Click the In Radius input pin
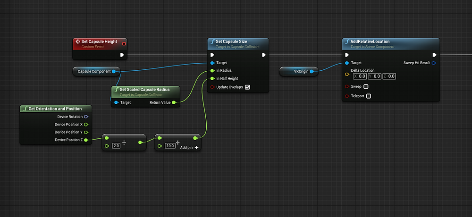The height and width of the screenshot is (217, 472). (x=212, y=71)
